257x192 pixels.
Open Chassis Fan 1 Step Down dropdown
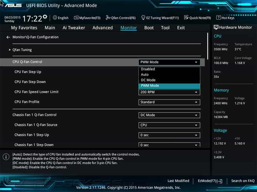pos(169,145)
